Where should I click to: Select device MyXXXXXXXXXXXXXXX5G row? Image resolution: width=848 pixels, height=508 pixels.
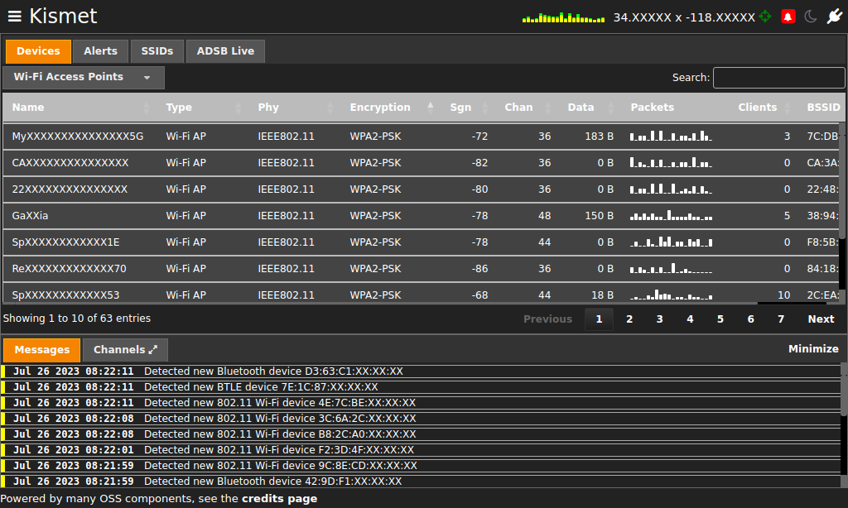421,137
